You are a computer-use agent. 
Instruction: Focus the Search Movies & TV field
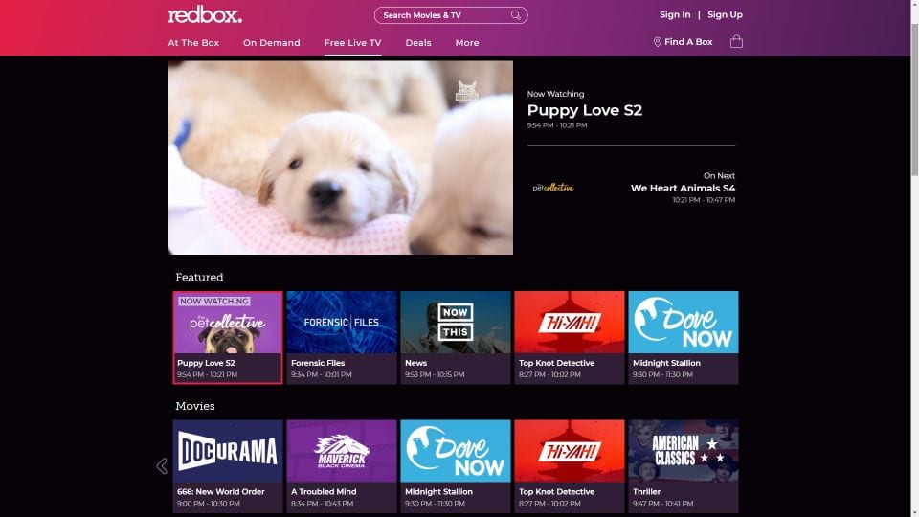451,15
